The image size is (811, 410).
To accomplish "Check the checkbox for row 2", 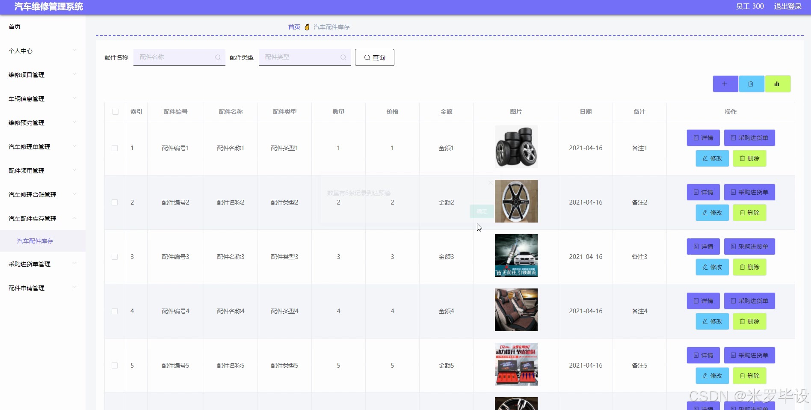I will 115,202.
